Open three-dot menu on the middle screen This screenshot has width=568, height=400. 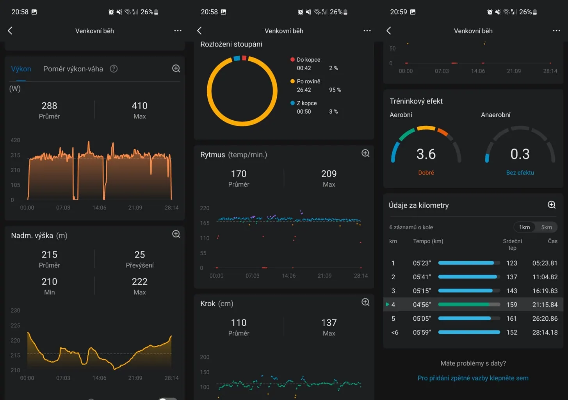click(367, 31)
